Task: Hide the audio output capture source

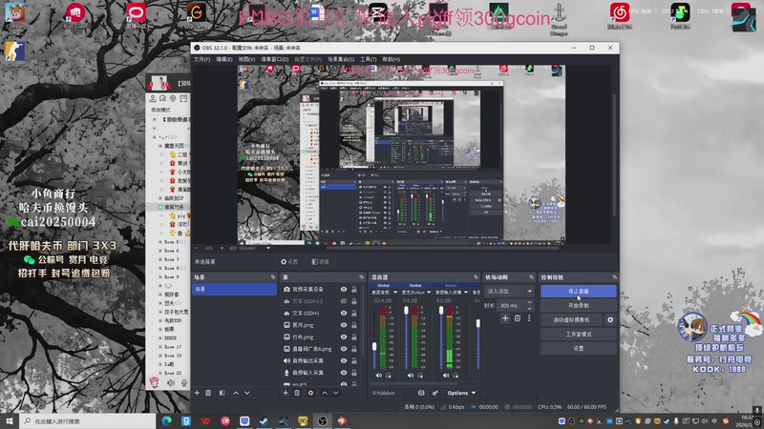Action: [x=344, y=360]
